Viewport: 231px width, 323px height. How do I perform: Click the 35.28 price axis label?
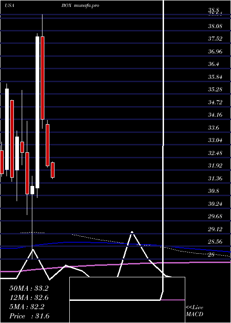(x=215, y=90)
